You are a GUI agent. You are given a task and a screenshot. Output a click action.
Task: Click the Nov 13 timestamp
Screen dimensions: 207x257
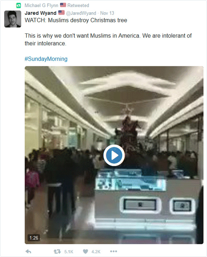[107, 13]
